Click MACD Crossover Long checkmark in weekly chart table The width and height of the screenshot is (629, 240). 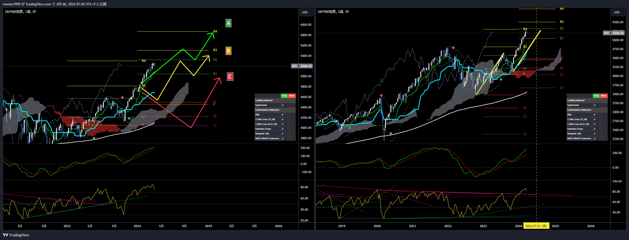coord(283,138)
